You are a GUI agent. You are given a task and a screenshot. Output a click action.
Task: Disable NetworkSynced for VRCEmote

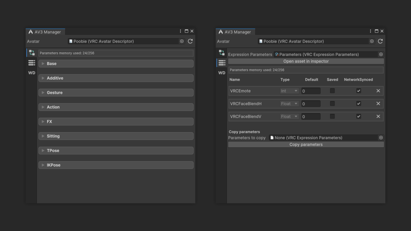pos(359,91)
